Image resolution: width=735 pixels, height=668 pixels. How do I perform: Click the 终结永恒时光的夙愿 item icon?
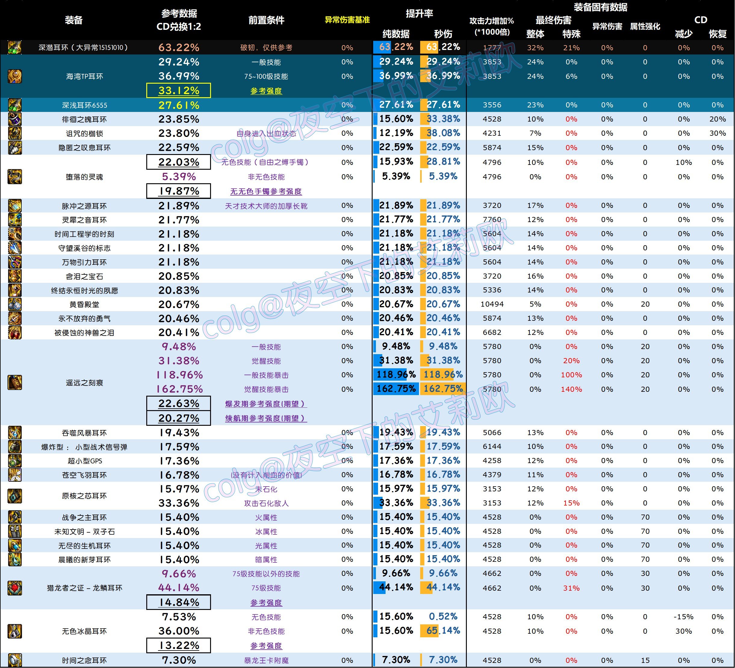pyautogui.click(x=14, y=290)
